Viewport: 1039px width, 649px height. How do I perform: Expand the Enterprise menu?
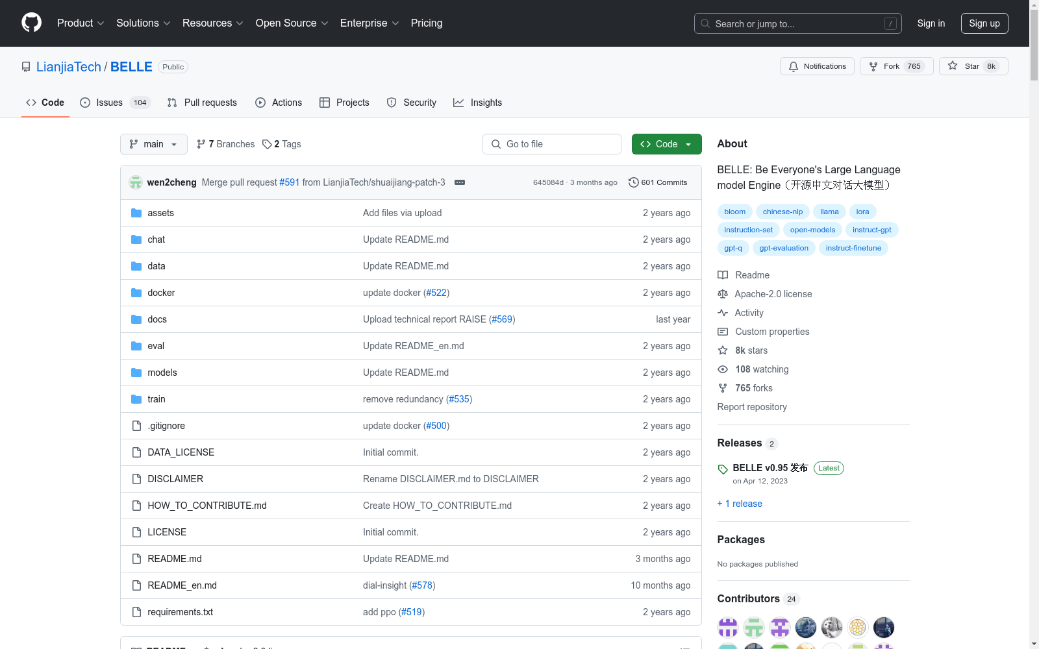(369, 23)
